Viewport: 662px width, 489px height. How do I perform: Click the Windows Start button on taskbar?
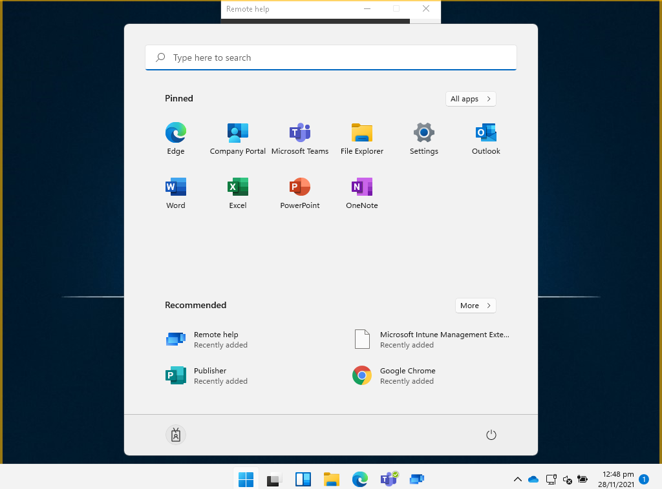click(246, 479)
